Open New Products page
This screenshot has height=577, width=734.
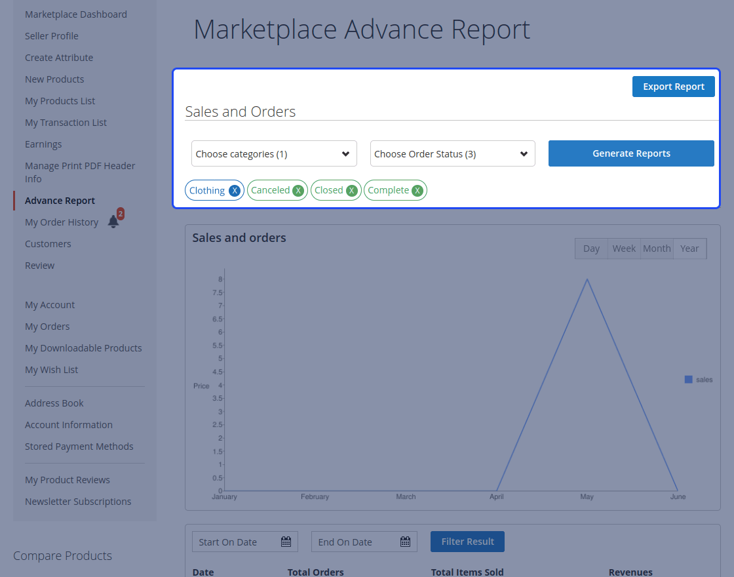click(x=54, y=79)
